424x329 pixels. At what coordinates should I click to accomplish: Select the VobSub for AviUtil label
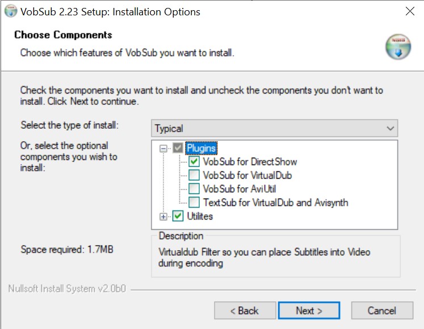[x=240, y=189]
